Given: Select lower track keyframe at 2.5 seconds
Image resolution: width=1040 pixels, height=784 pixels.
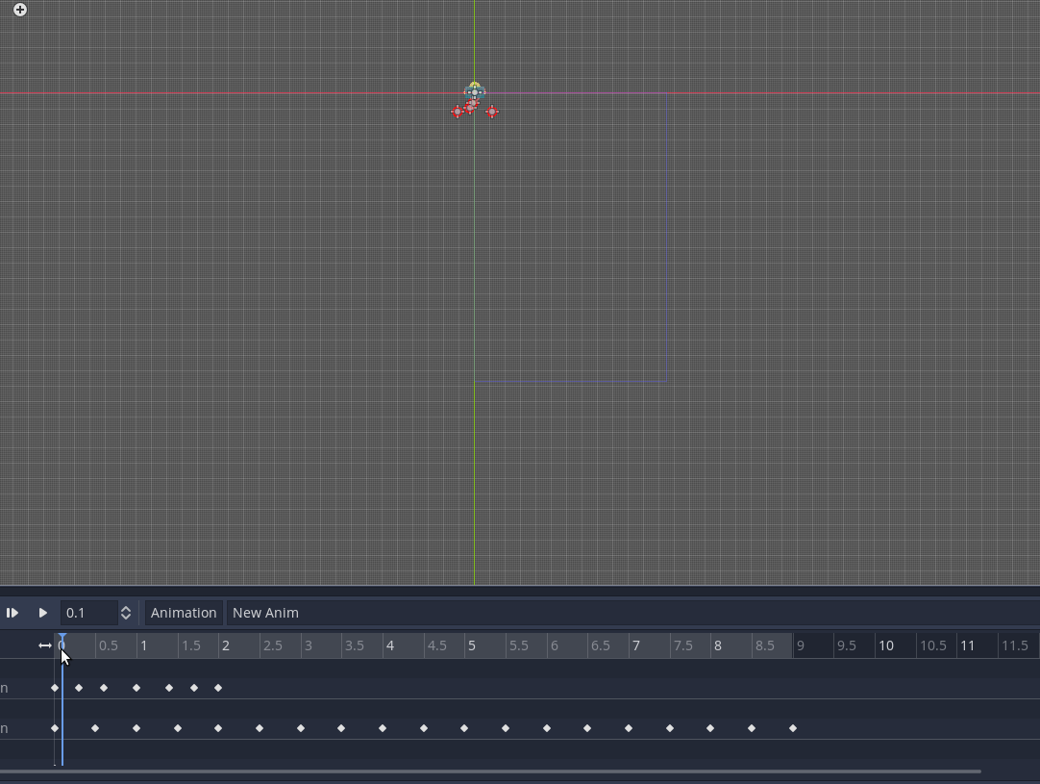Looking at the screenshot, I should (260, 728).
